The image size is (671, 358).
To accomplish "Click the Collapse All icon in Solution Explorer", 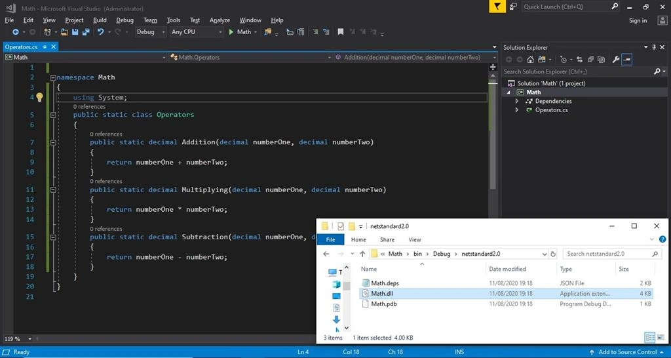I will (590, 60).
